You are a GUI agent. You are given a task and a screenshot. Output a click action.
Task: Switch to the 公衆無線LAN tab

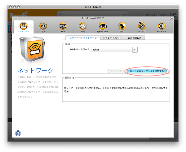[x=135, y=38]
